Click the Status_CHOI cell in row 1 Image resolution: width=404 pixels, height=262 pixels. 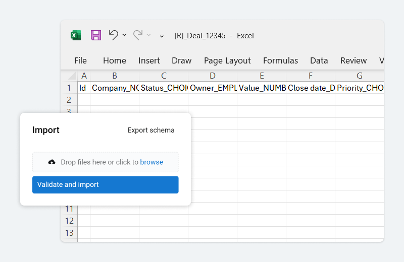point(164,88)
